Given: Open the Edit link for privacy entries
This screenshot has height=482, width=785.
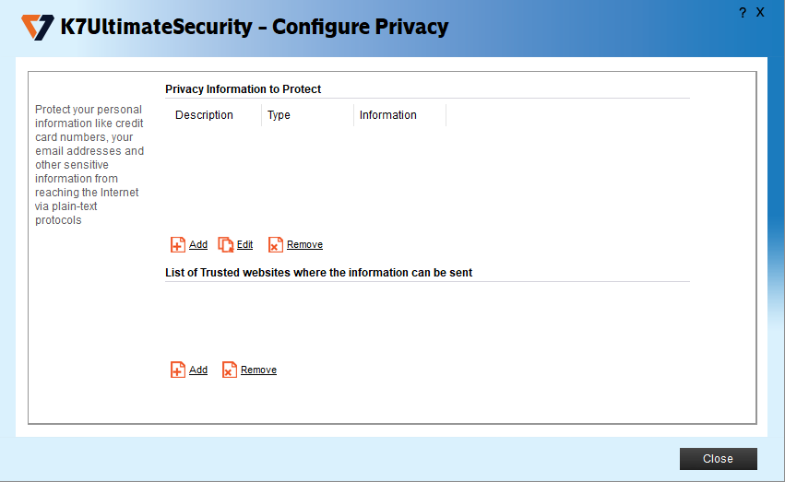Looking at the screenshot, I should pos(244,245).
